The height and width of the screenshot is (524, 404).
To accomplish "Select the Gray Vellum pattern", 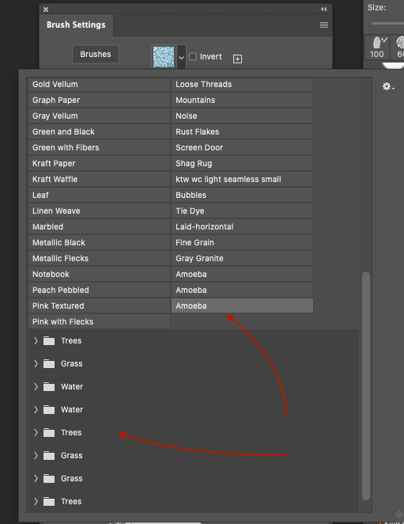I will (99, 116).
